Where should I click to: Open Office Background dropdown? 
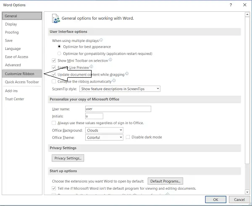click(x=104, y=130)
